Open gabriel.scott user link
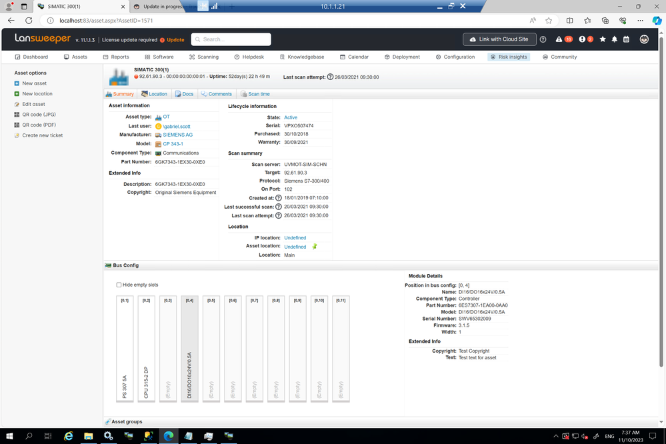This screenshot has height=444, width=666. click(x=176, y=126)
